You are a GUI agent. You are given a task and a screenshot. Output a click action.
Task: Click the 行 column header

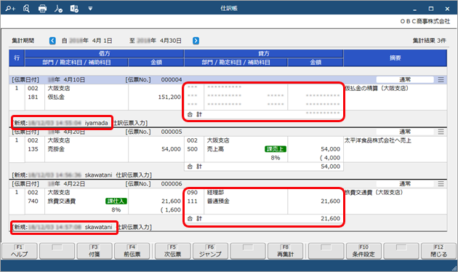click(17, 58)
